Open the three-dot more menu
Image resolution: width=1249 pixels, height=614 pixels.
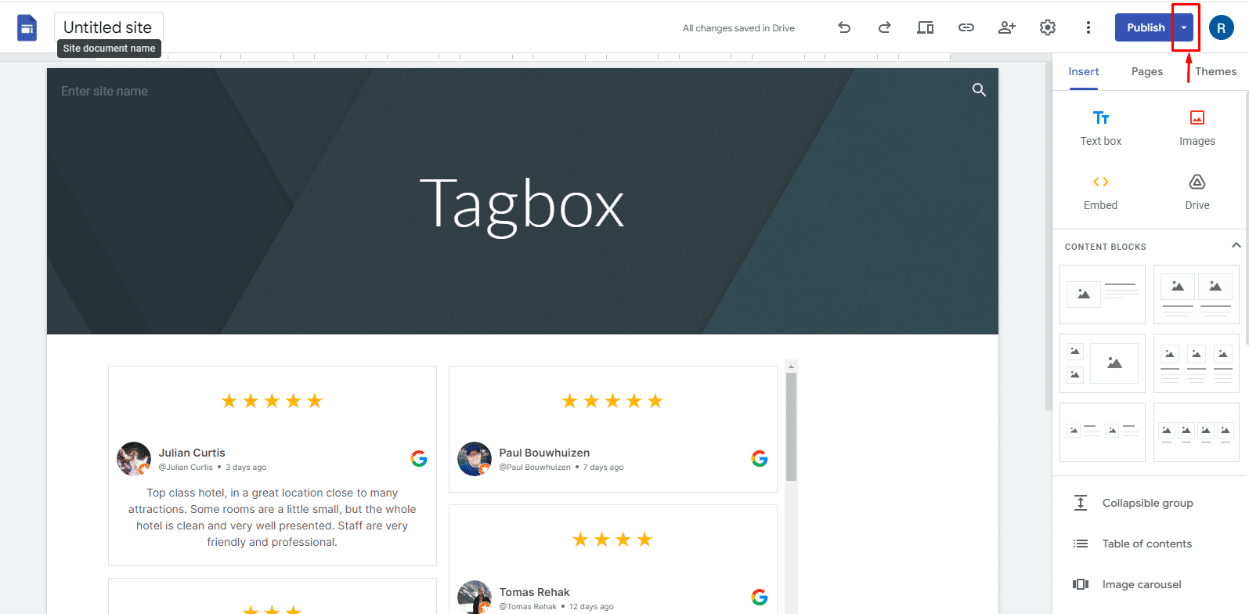tap(1088, 27)
